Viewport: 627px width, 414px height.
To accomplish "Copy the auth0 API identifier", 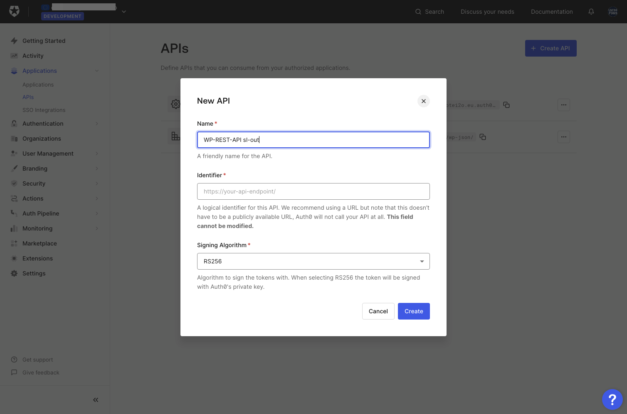I will (506, 105).
